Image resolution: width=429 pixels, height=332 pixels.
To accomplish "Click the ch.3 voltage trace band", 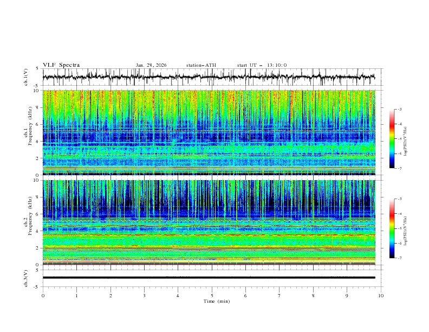I will click(209, 278).
